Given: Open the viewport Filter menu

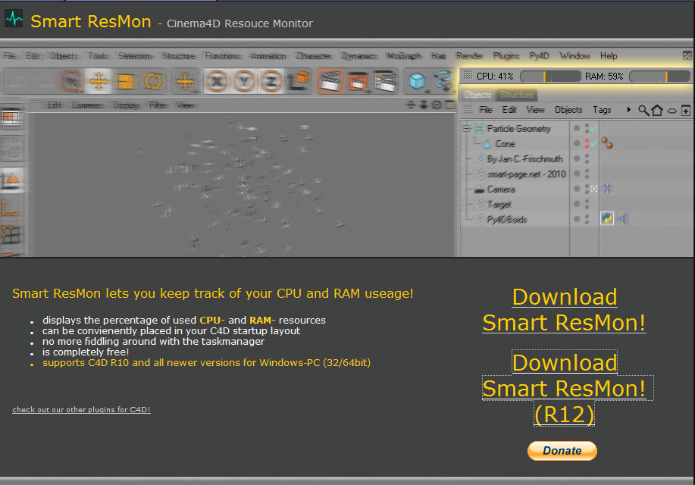Looking at the screenshot, I should pos(158,105).
